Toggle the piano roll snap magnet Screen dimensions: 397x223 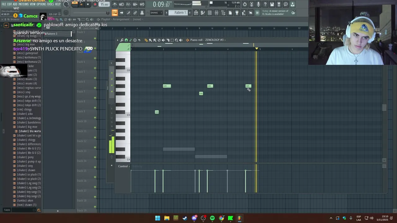(x=126, y=40)
